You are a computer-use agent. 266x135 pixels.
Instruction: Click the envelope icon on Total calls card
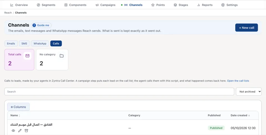pyautogui.click(x=27, y=56)
